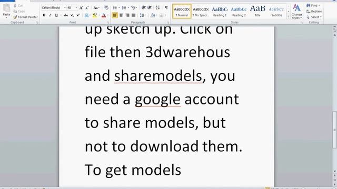Open the Change Case Aa dropdown

point(96,8)
